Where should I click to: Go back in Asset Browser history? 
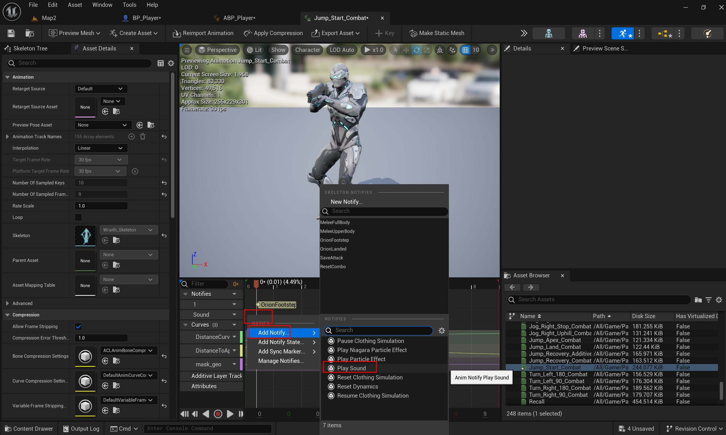[x=512, y=287]
